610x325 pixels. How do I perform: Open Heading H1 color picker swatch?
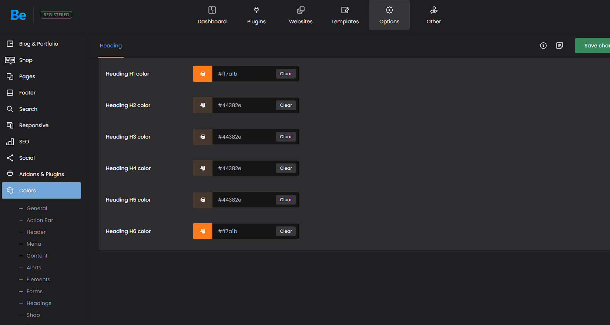(x=203, y=74)
